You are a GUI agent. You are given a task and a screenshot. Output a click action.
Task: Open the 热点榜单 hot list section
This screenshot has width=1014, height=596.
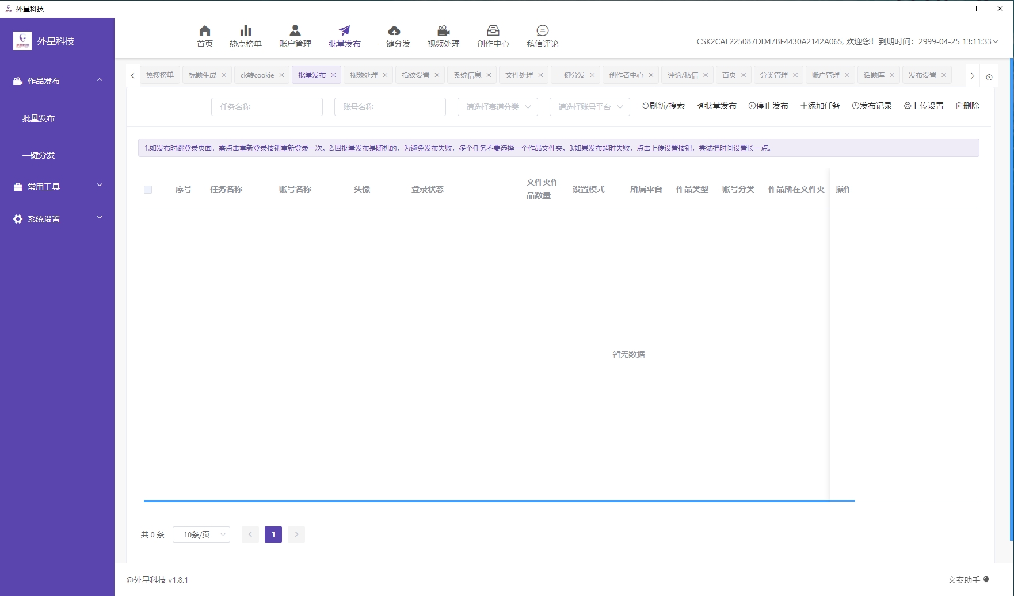pos(246,36)
